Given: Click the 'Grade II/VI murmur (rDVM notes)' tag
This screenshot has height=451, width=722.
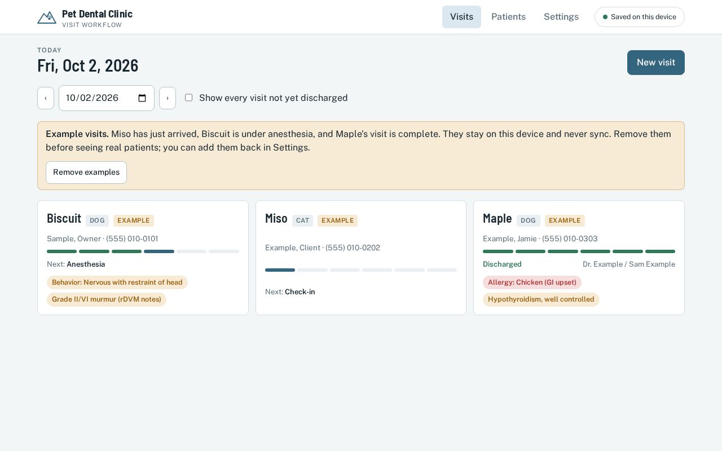Looking at the screenshot, I should coord(107,299).
